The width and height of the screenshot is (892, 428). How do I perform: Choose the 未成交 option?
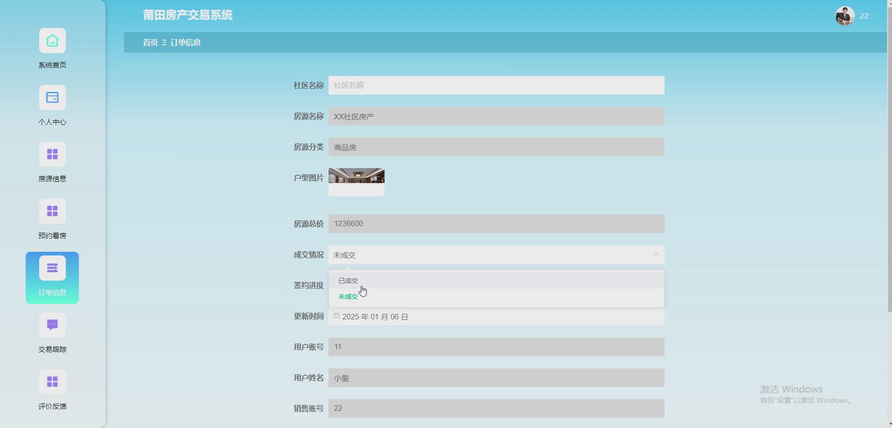496,297
